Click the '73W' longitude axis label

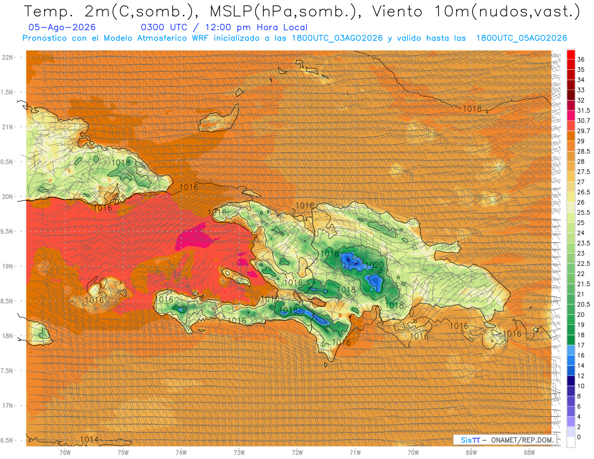tap(239, 453)
